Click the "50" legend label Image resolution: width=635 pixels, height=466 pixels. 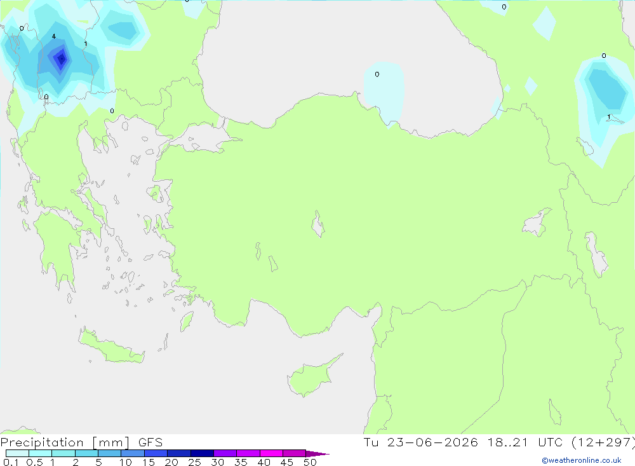310,462
